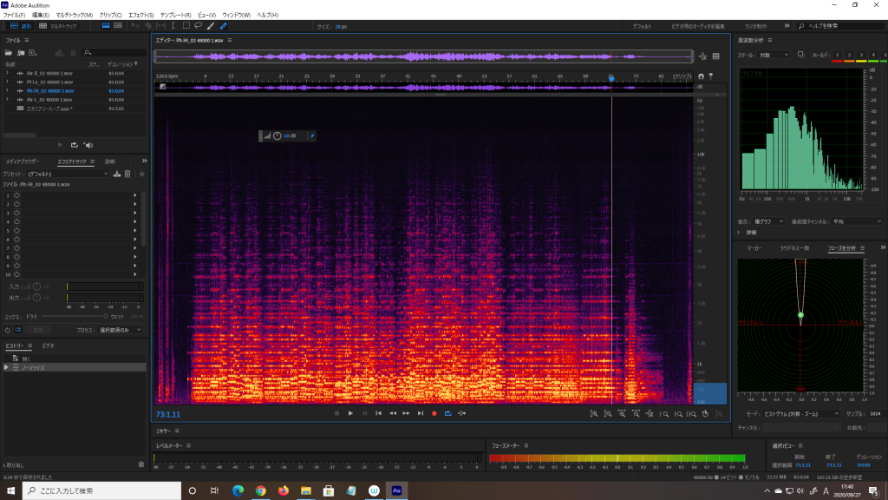Screen dimensions: 888x500
Task: Toggle power for effect slot 8
Action: (17, 257)
